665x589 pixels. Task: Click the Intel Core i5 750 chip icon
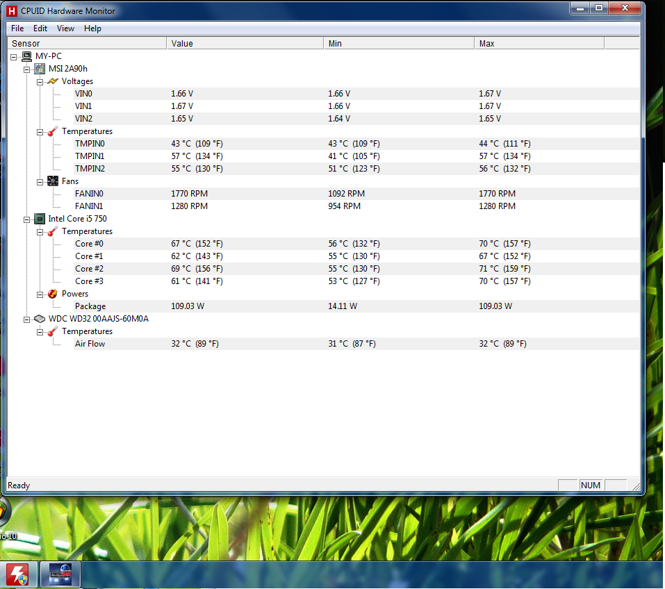tap(40, 219)
